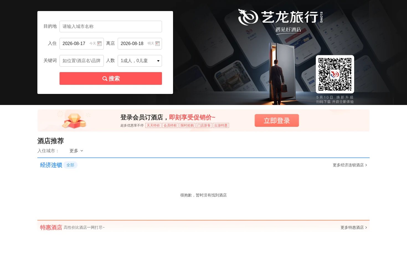Click the chevron beside 更多经济连锁酒店

click(x=366, y=165)
